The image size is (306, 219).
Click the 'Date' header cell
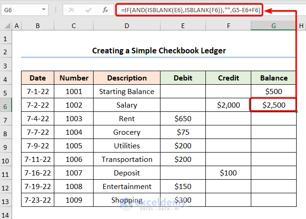click(x=37, y=78)
